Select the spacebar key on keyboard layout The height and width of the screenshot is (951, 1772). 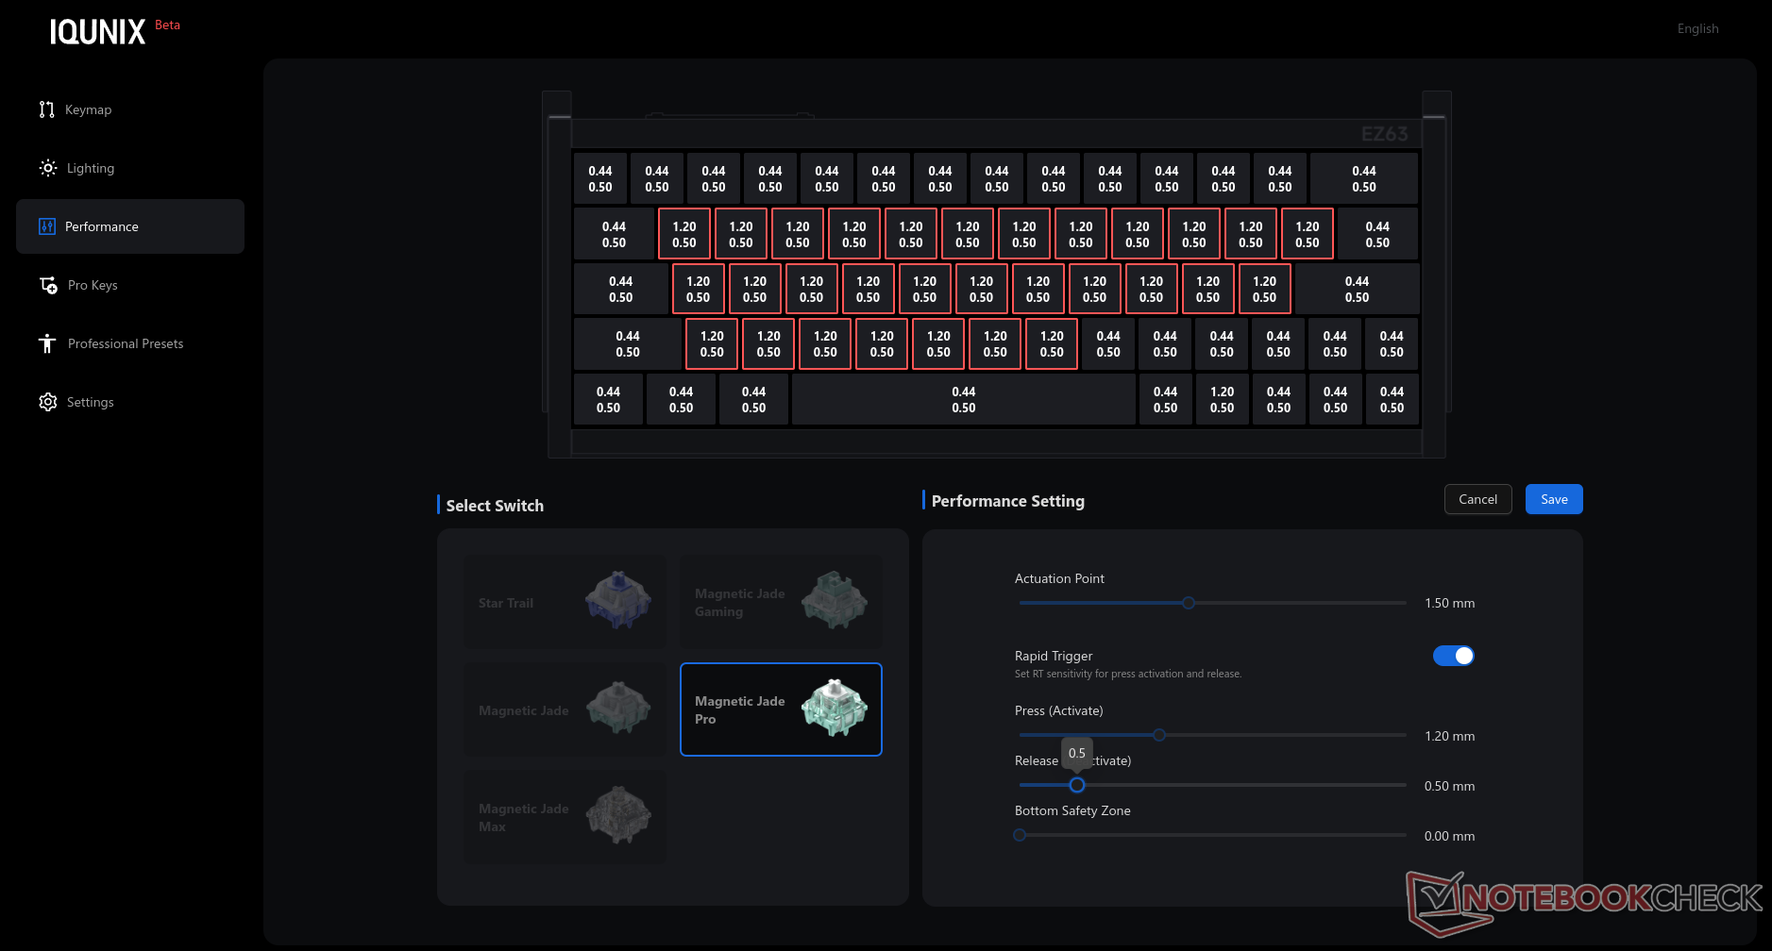[964, 399]
